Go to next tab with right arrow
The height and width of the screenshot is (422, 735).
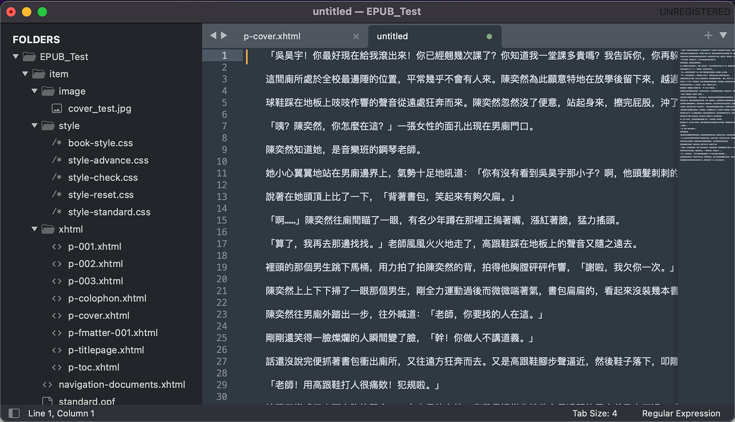224,35
